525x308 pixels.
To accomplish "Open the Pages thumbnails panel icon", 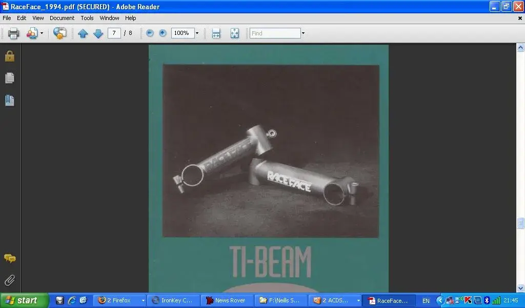I will tap(10, 78).
